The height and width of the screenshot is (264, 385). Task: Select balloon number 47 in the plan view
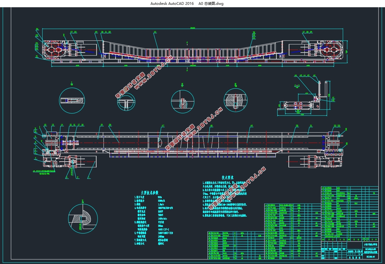pos(163,126)
